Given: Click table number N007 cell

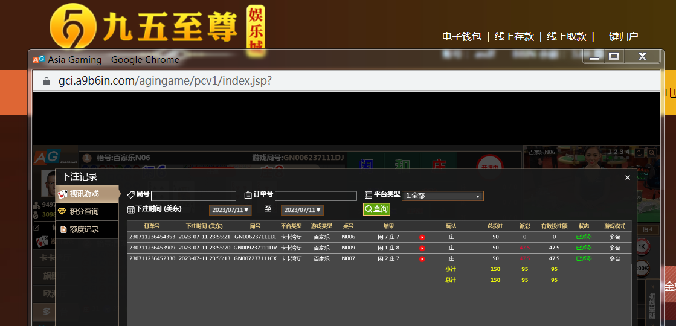Looking at the screenshot, I should tap(349, 258).
